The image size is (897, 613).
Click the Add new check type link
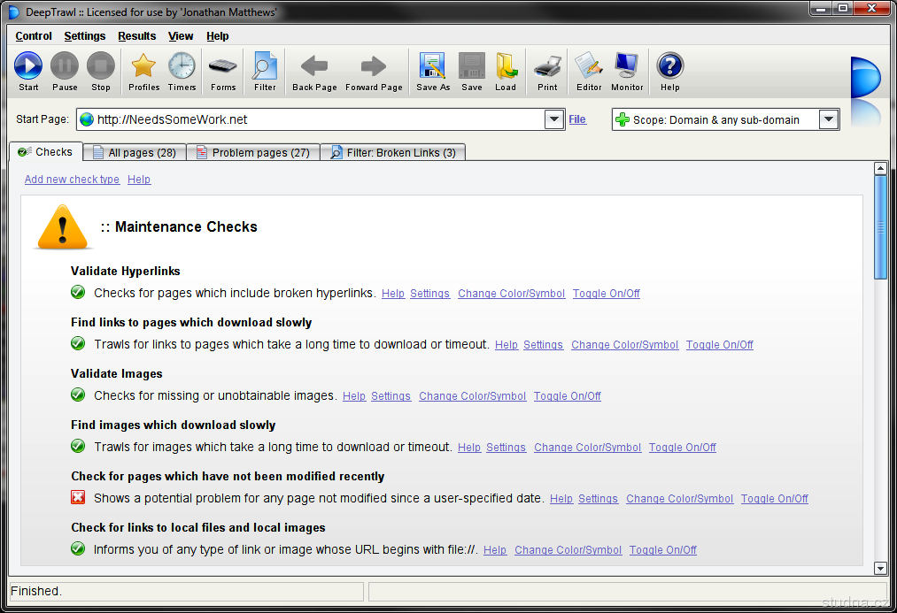tap(72, 180)
